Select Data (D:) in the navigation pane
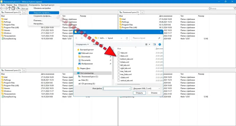Viewport: 236px width, 126px height. click(x=85, y=80)
